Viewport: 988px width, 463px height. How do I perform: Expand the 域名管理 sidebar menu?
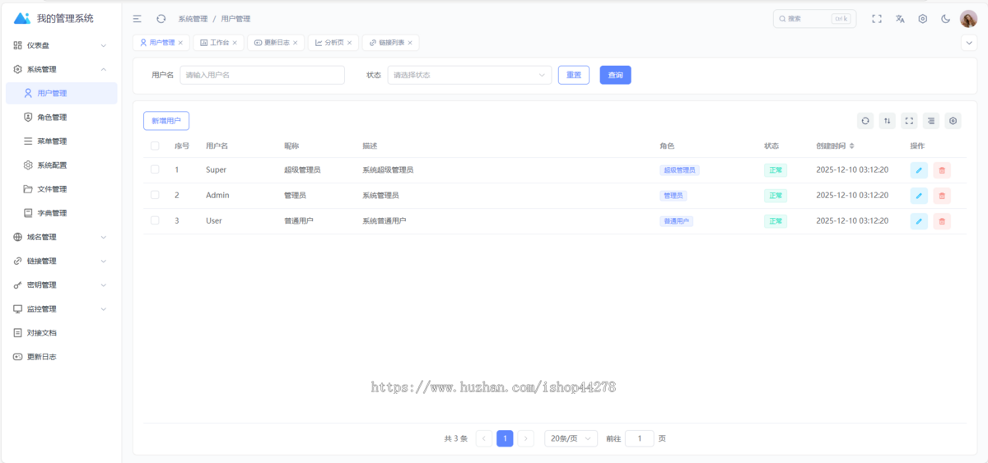tap(61, 237)
